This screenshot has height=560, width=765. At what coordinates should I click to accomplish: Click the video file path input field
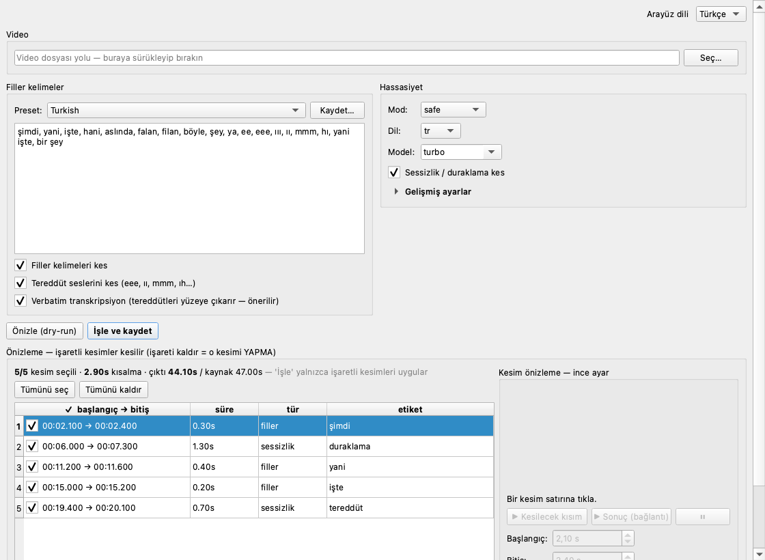tap(347, 57)
